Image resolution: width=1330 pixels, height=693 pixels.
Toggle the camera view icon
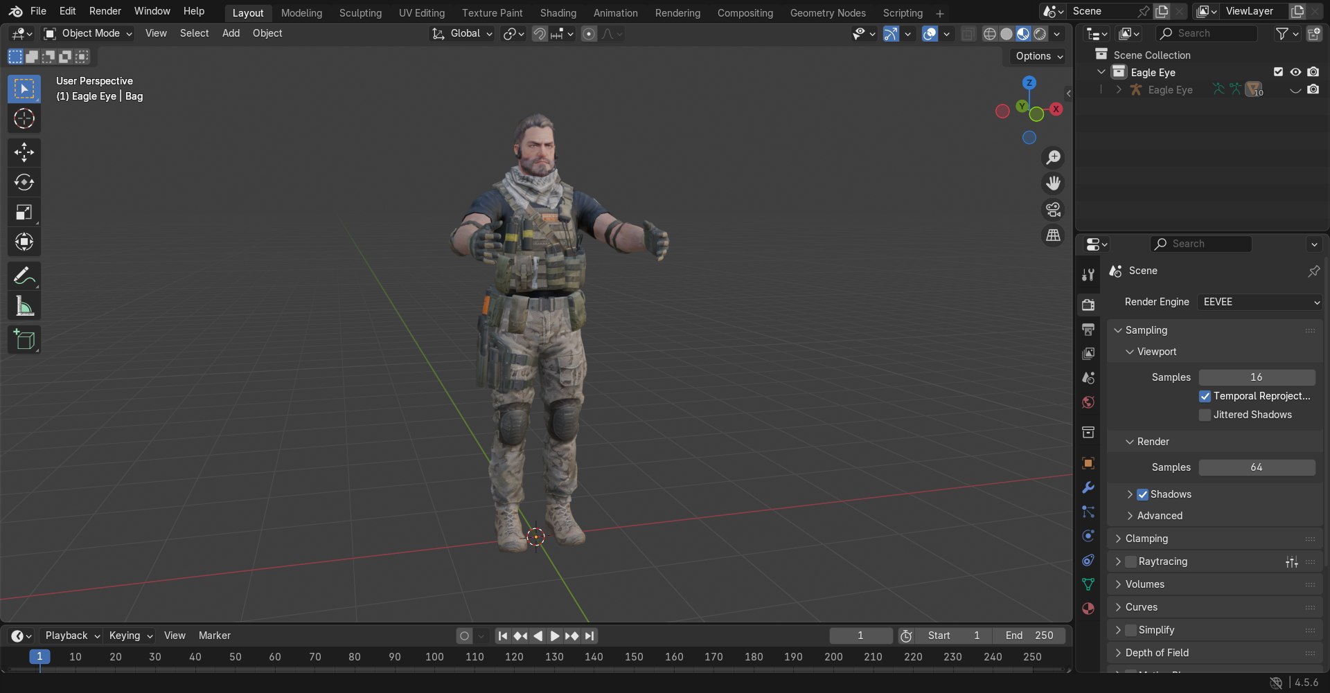1053,210
